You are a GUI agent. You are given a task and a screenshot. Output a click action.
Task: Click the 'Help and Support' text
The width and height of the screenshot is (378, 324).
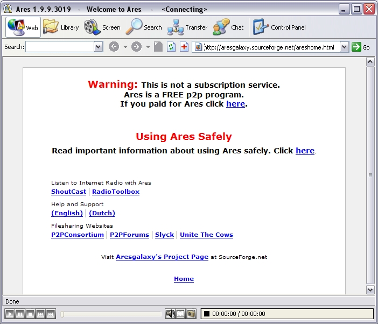(x=77, y=205)
